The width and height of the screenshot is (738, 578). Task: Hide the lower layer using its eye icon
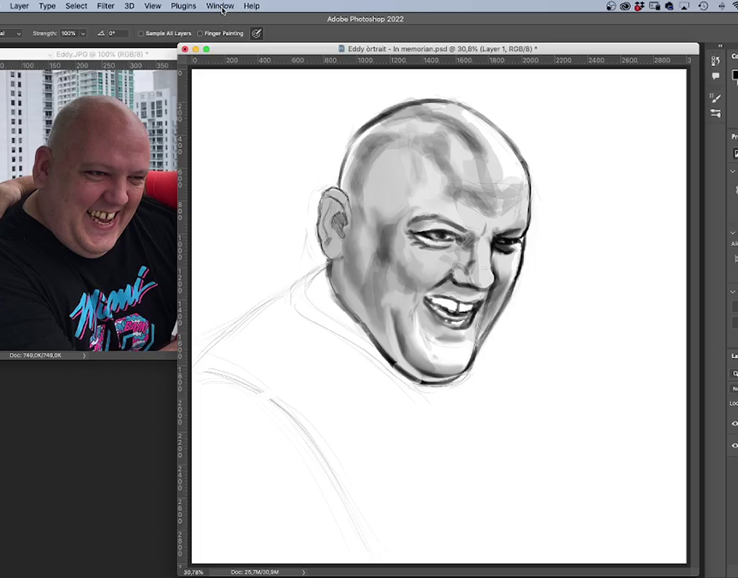point(735,445)
